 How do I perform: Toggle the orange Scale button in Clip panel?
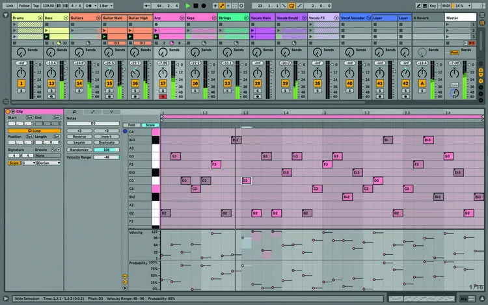coord(14,163)
